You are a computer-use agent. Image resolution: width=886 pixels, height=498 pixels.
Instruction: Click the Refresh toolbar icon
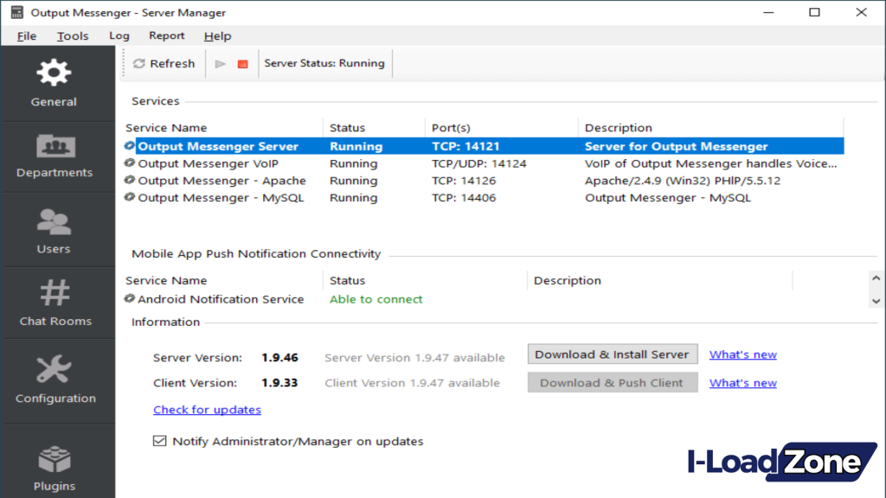coord(139,63)
